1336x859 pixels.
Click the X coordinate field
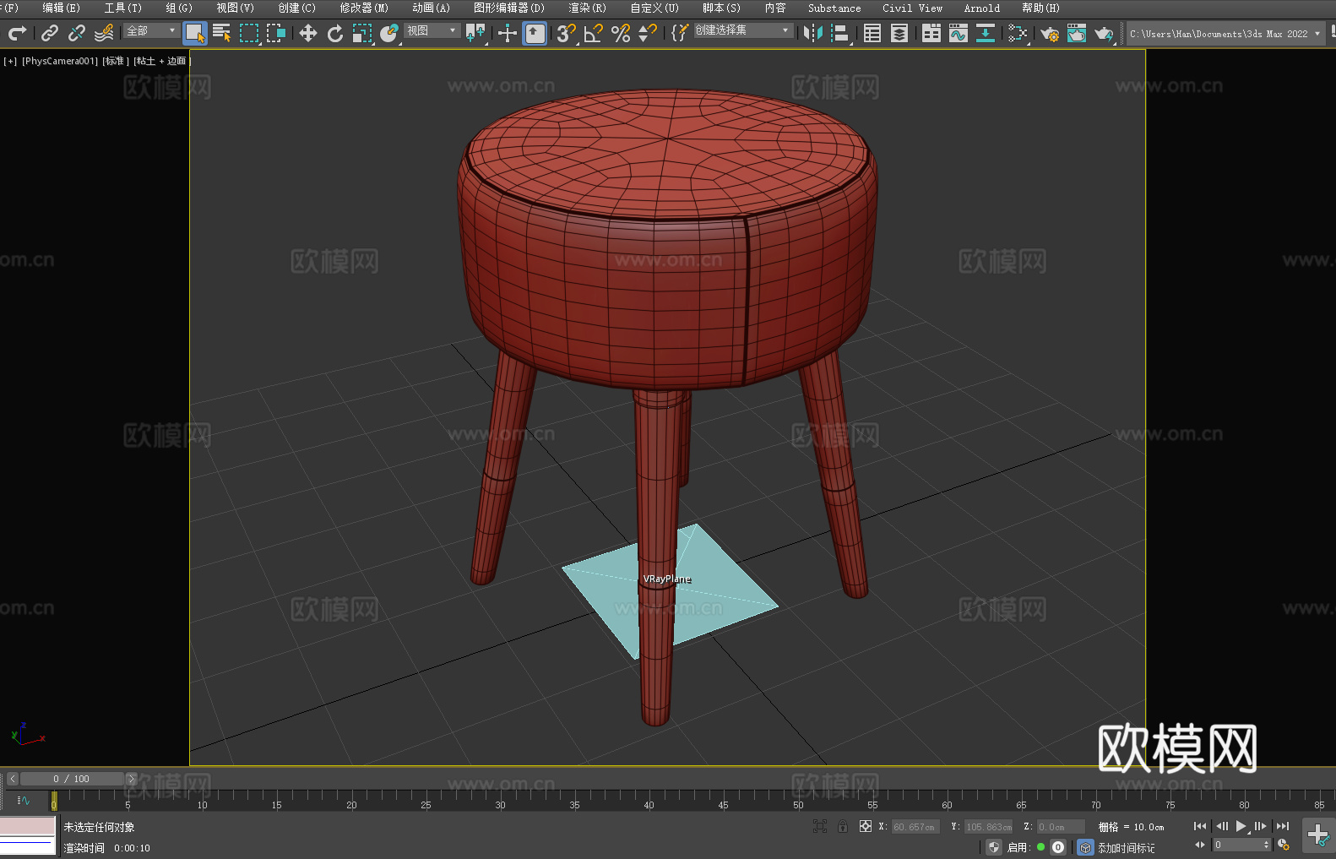click(915, 827)
